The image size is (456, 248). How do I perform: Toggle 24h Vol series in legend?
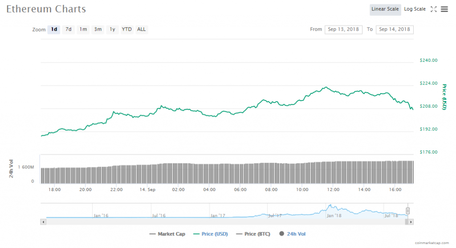click(x=293, y=234)
